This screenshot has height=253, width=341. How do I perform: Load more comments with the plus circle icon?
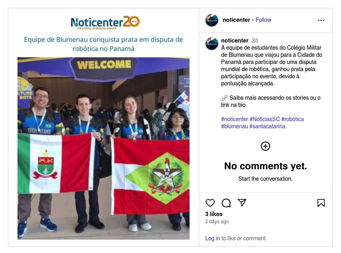click(265, 146)
